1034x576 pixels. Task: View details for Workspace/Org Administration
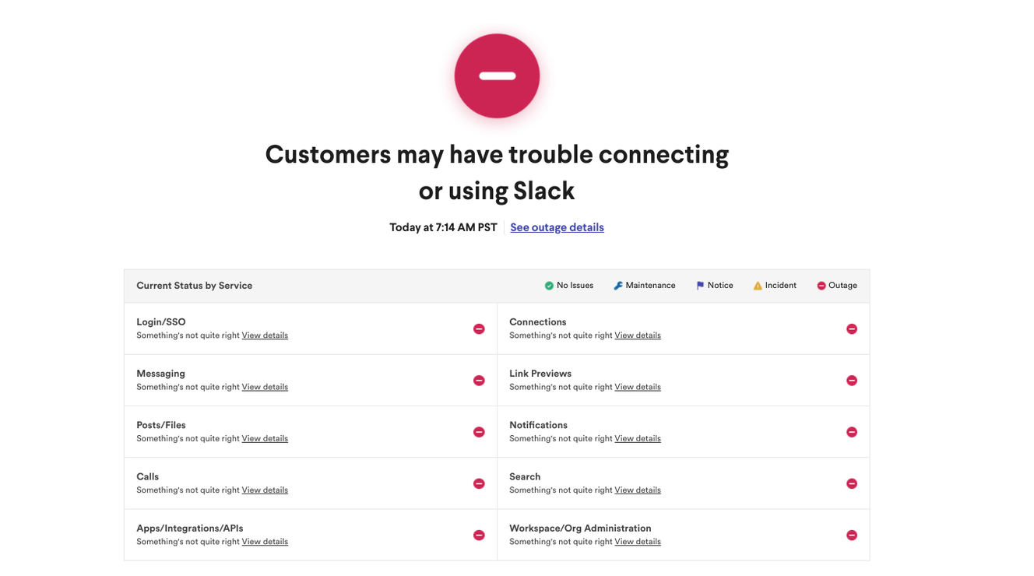pyautogui.click(x=638, y=542)
